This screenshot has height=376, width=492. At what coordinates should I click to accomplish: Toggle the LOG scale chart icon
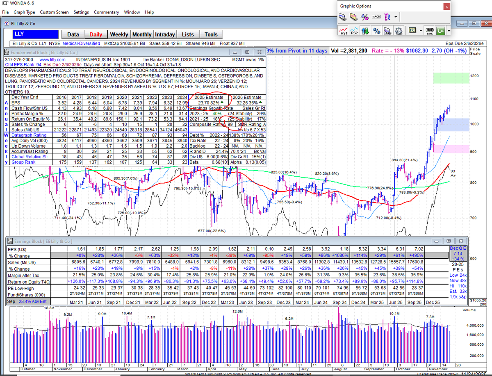387,31
